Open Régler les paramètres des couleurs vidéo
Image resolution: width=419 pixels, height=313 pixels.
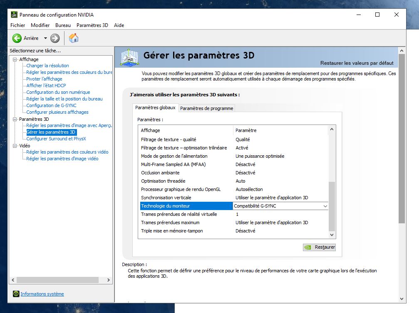(67, 152)
